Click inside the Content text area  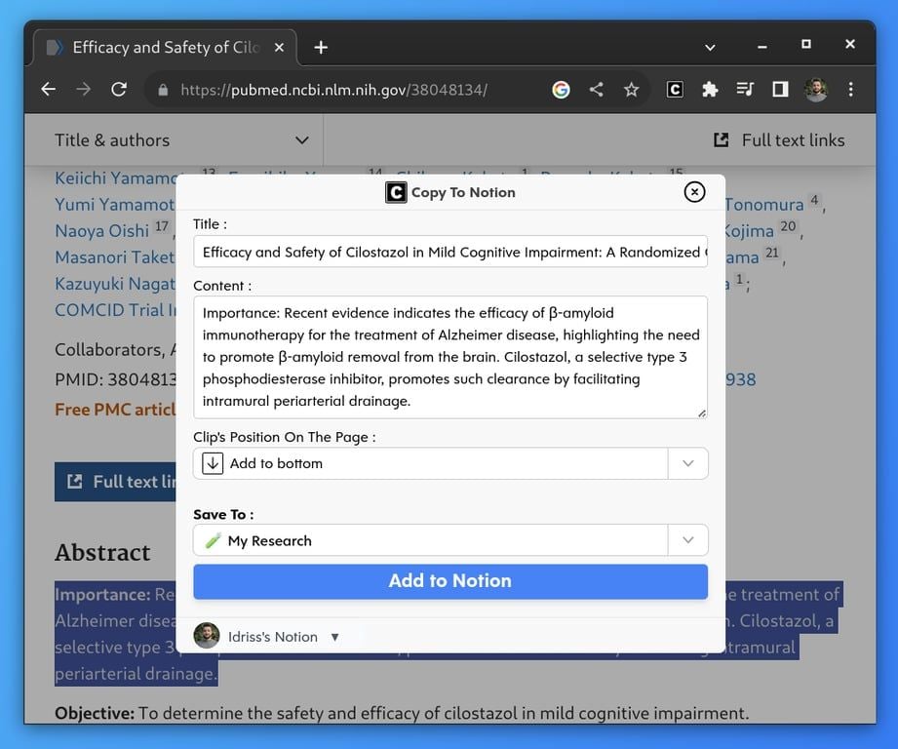tap(450, 357)
